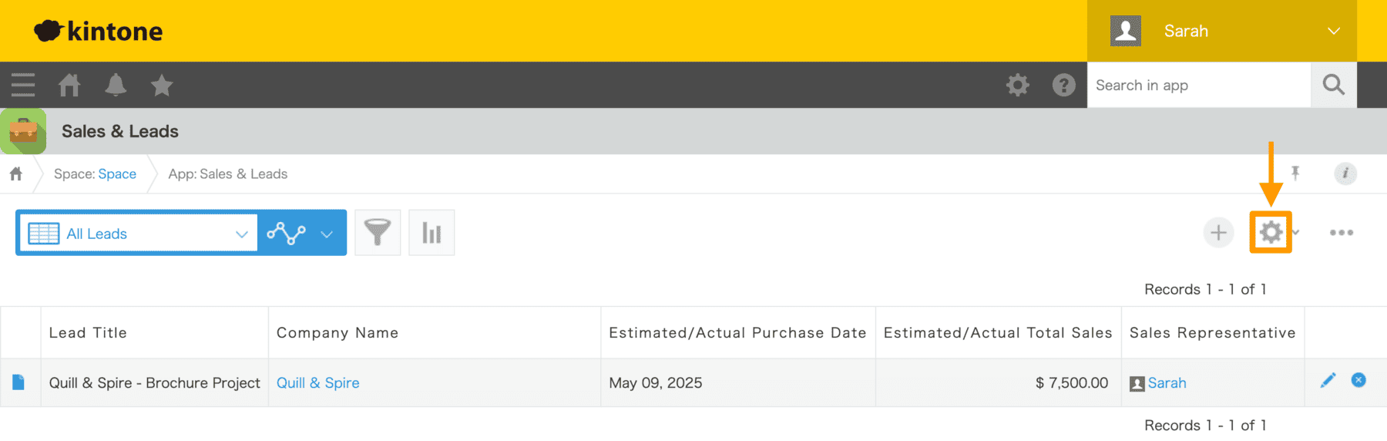Open the help question mark icon
This screenshot has width=1387, height=441.
1064,85
